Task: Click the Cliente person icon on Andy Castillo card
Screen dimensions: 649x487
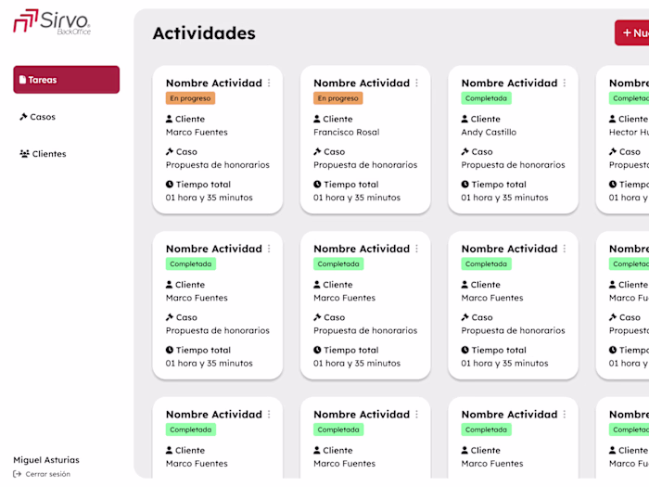Action: click(x=465, y=119)
